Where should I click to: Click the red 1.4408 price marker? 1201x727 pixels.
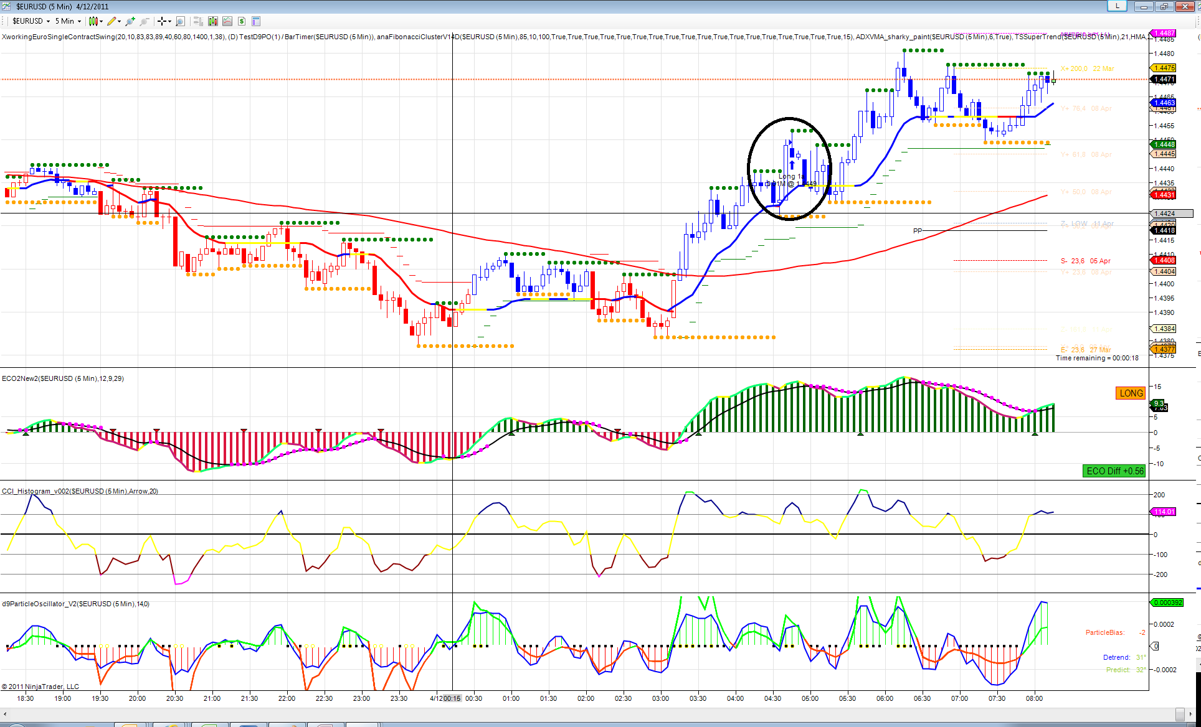coord(1163,260)
